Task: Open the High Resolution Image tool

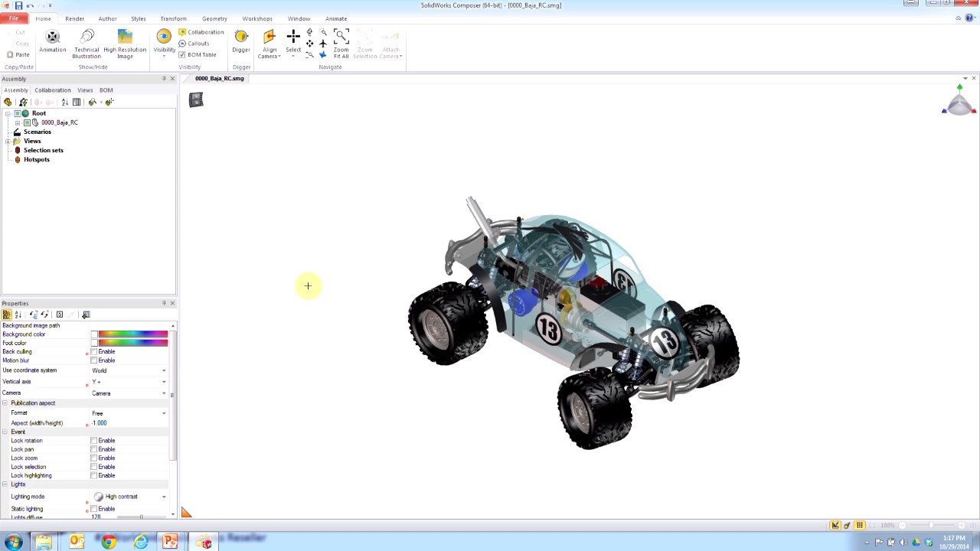Action: tap(125, 44)
